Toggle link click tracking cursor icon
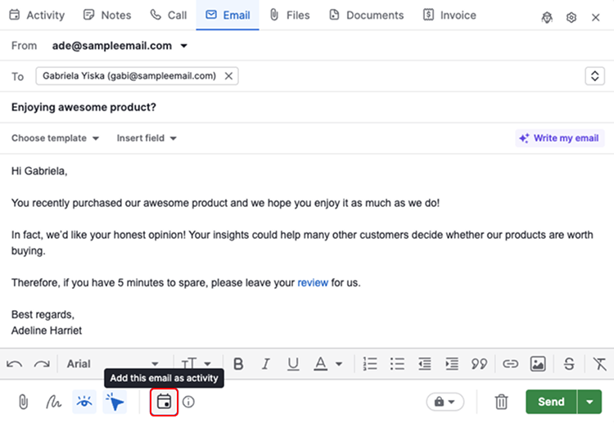 (115, 402)
